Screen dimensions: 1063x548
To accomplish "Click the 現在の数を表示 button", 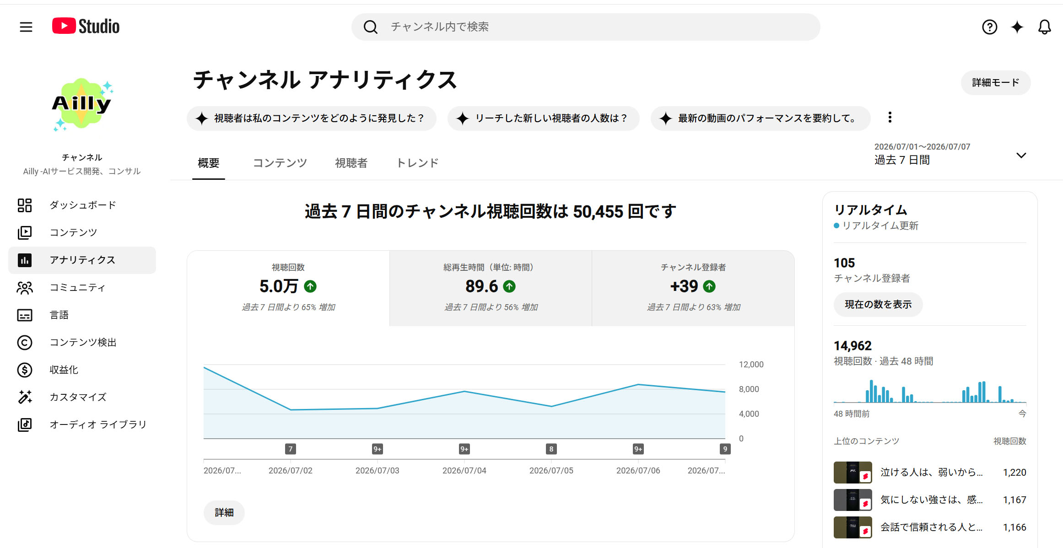I will click(878, 305).
